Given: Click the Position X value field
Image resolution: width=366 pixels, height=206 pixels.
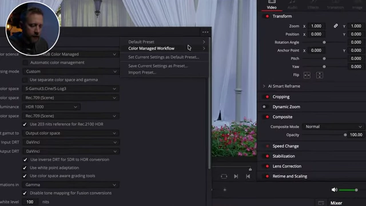Looking at the screenshot, I should click(316, 34).
